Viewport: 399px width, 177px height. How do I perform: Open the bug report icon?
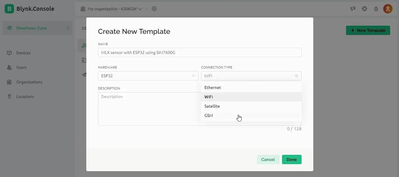376,9
